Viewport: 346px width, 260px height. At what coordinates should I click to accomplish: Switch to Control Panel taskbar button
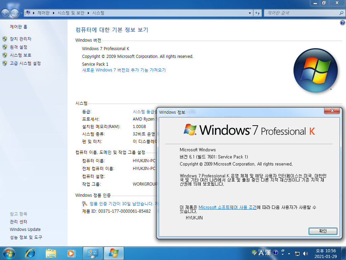(x=93, y=253)
